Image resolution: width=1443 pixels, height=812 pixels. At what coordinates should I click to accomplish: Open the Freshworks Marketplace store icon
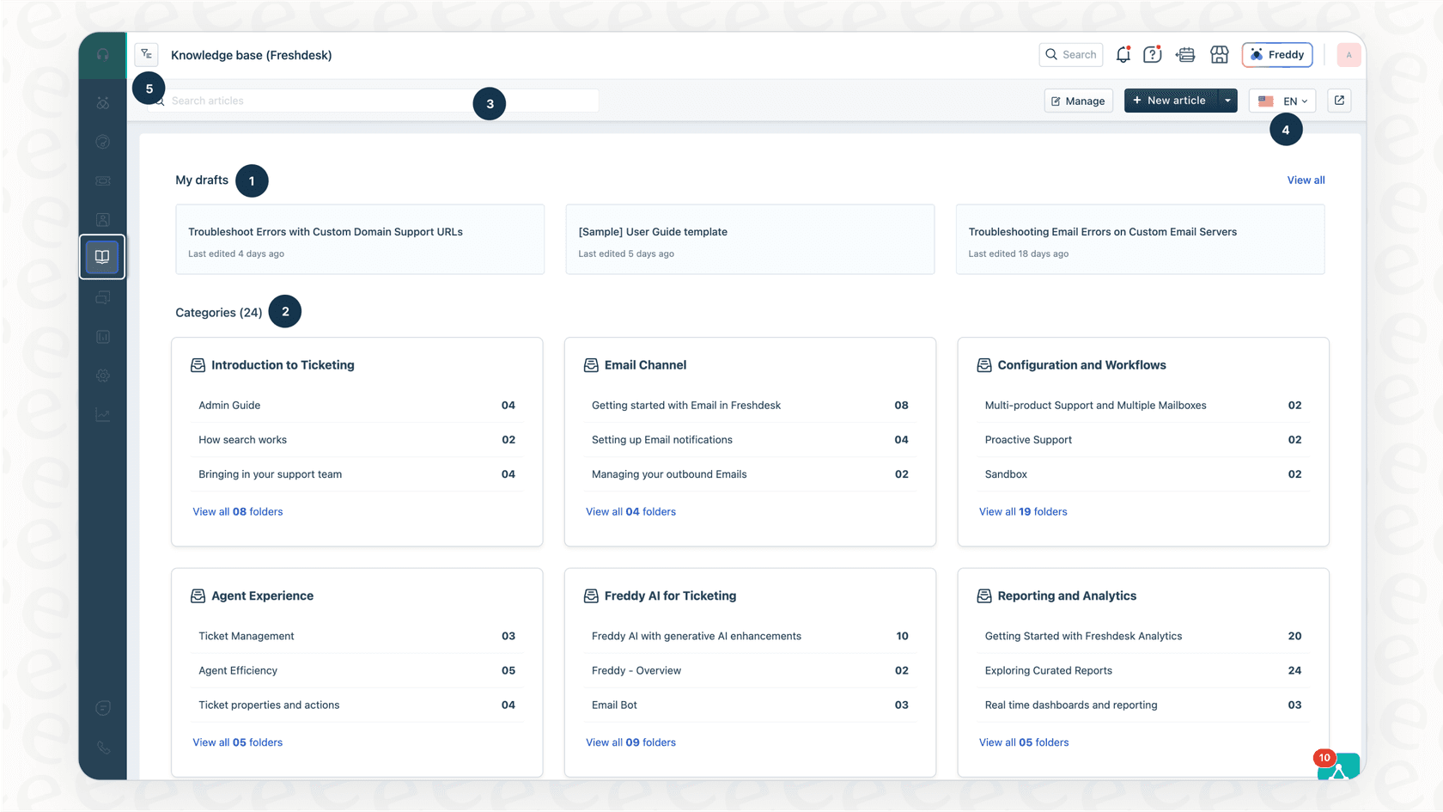click(1220, 54)
